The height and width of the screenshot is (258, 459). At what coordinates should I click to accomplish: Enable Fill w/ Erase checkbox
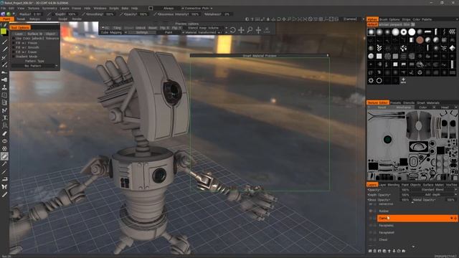pyautogui.click(x=13, y=52)
